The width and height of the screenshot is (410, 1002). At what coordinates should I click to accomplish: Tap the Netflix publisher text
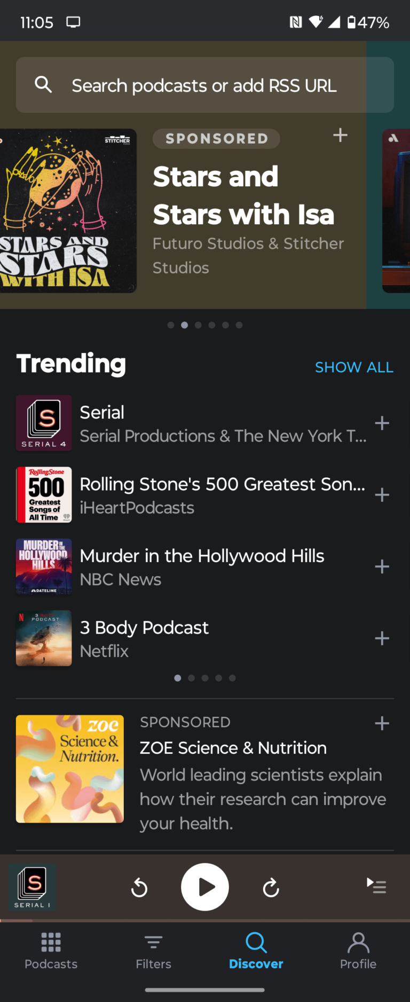coord(104,651)
